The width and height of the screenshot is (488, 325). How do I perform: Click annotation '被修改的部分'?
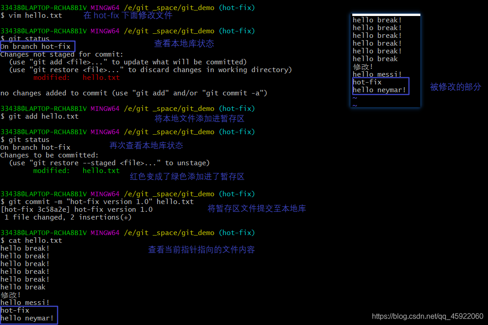click(x=456, y=87)
